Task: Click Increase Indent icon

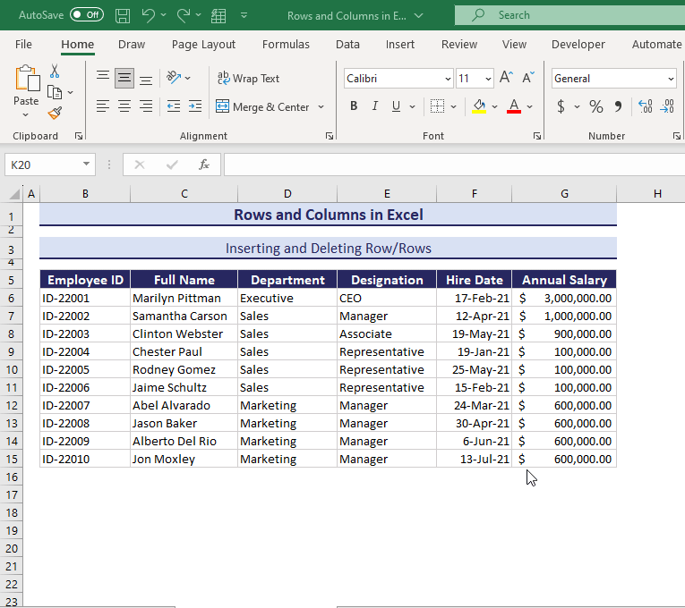Action: pos(195,106)
